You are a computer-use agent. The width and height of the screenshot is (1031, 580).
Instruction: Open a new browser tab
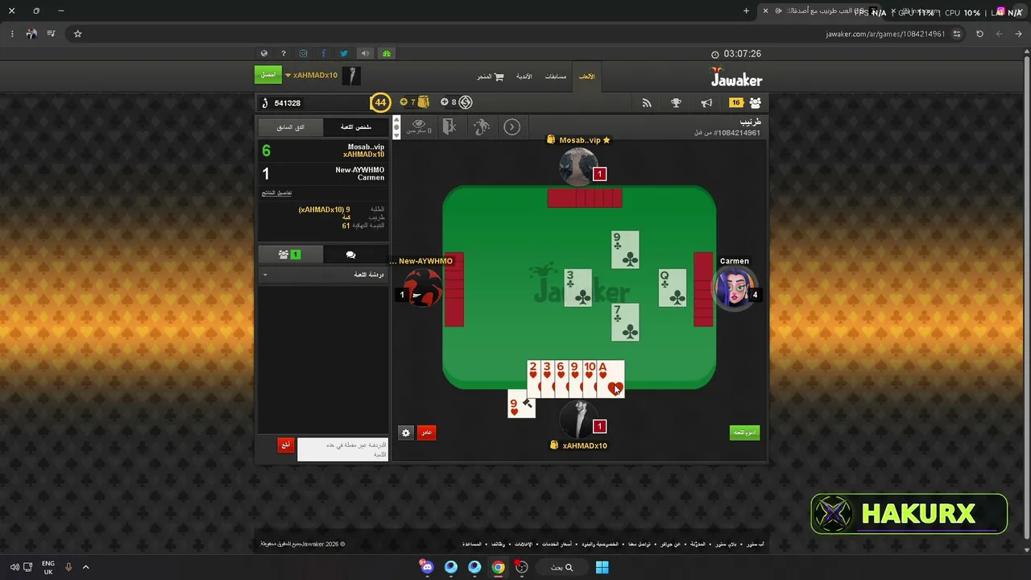pos(746,11)
